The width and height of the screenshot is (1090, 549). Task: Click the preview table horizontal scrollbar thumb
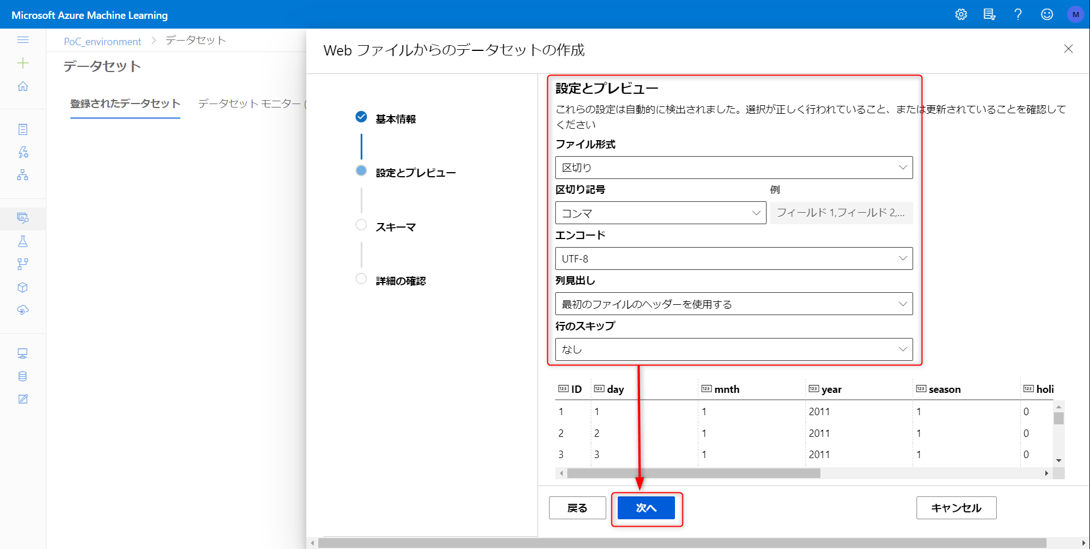[x=694, y=473]
